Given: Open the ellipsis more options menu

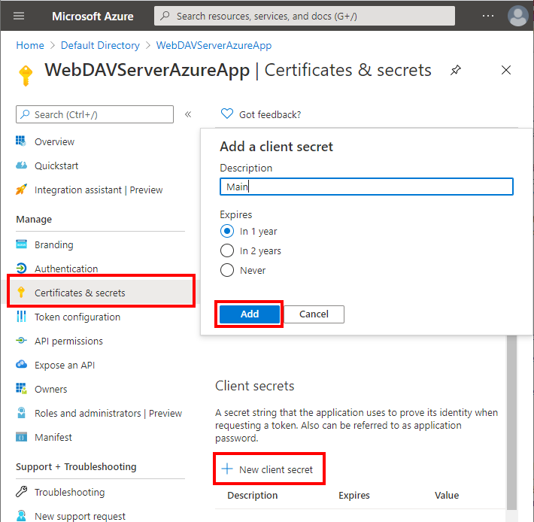Looking at the screenshot, I should (488, 16).
